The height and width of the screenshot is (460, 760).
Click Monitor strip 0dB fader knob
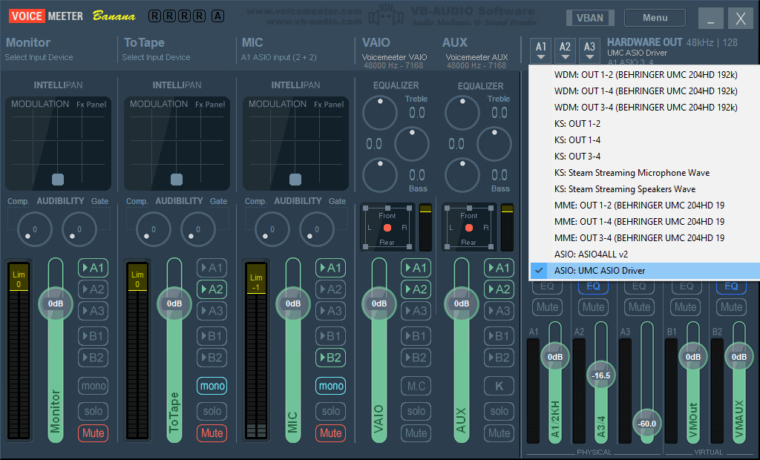tap(56, 303)
